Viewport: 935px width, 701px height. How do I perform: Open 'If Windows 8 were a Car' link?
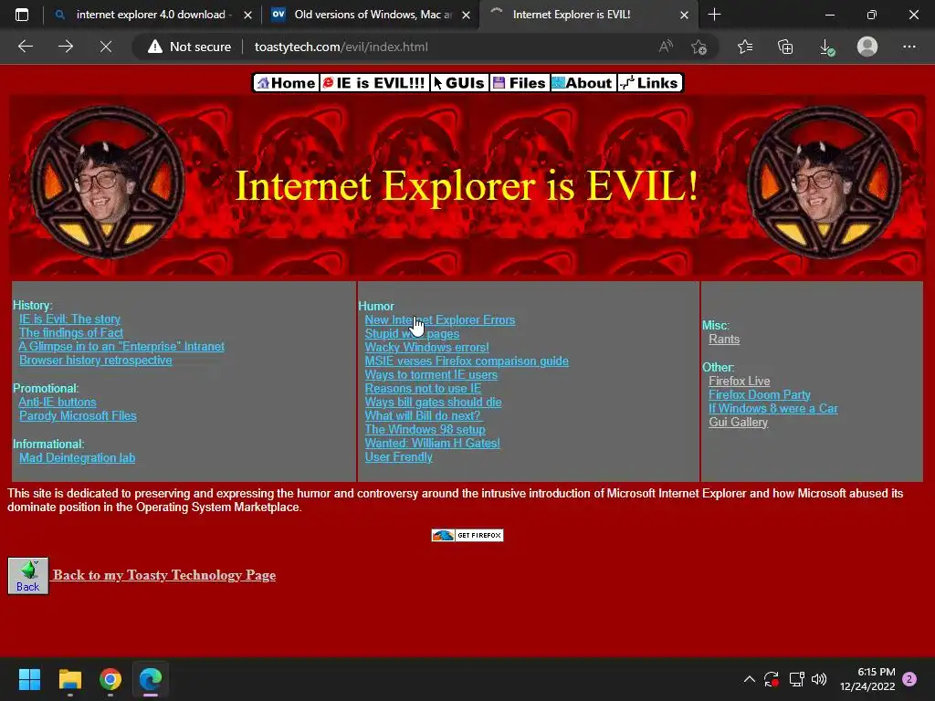click(772, 408)
